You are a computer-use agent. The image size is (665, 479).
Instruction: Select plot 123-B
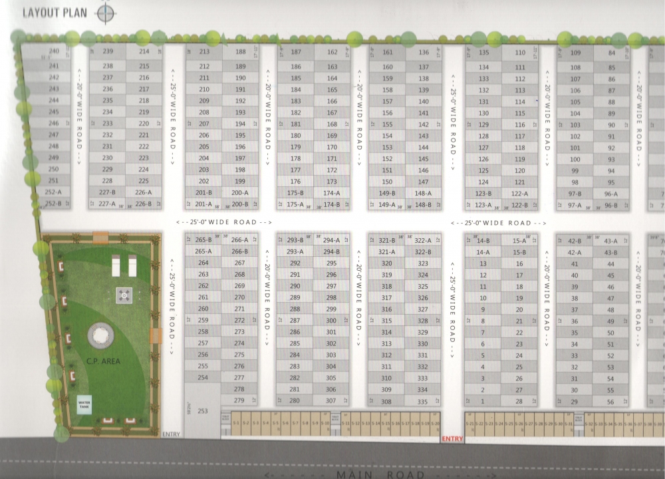483,194
